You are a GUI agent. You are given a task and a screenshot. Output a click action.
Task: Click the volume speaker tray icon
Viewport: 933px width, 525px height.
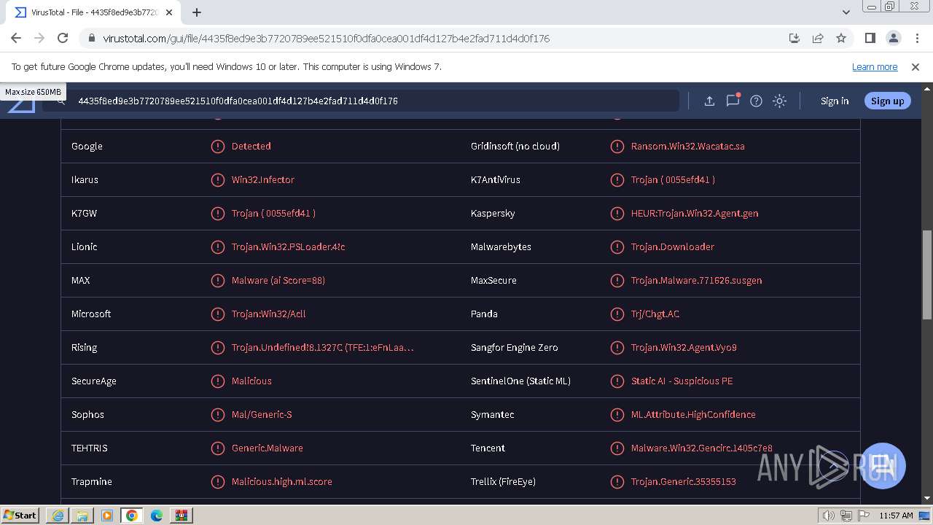(x=829, y=516)
